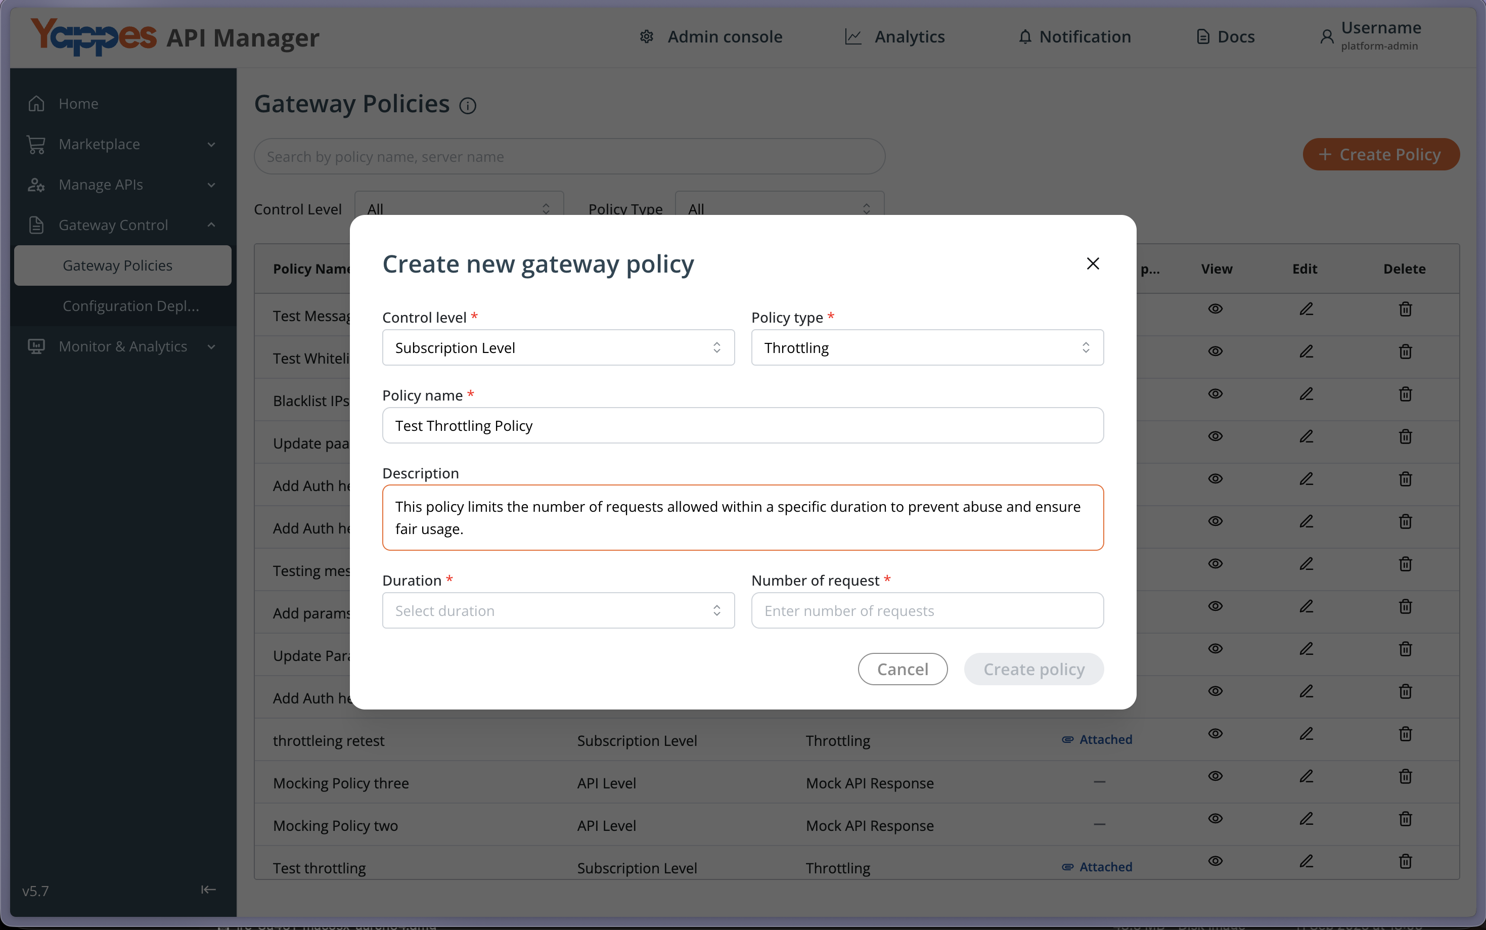This screenshot has height=930, width=1486.
Task: Click the Docs document icon
Action: coord(1203,37)
